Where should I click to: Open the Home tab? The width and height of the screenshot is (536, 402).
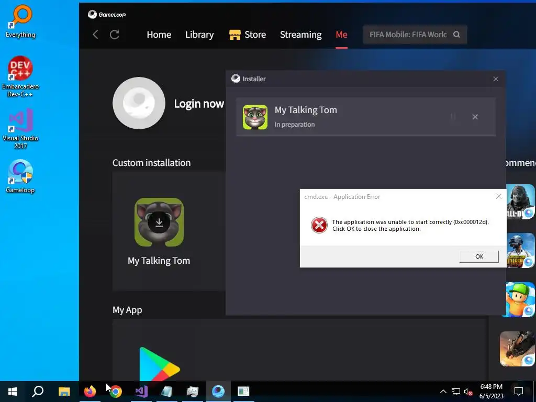point(159,35)
